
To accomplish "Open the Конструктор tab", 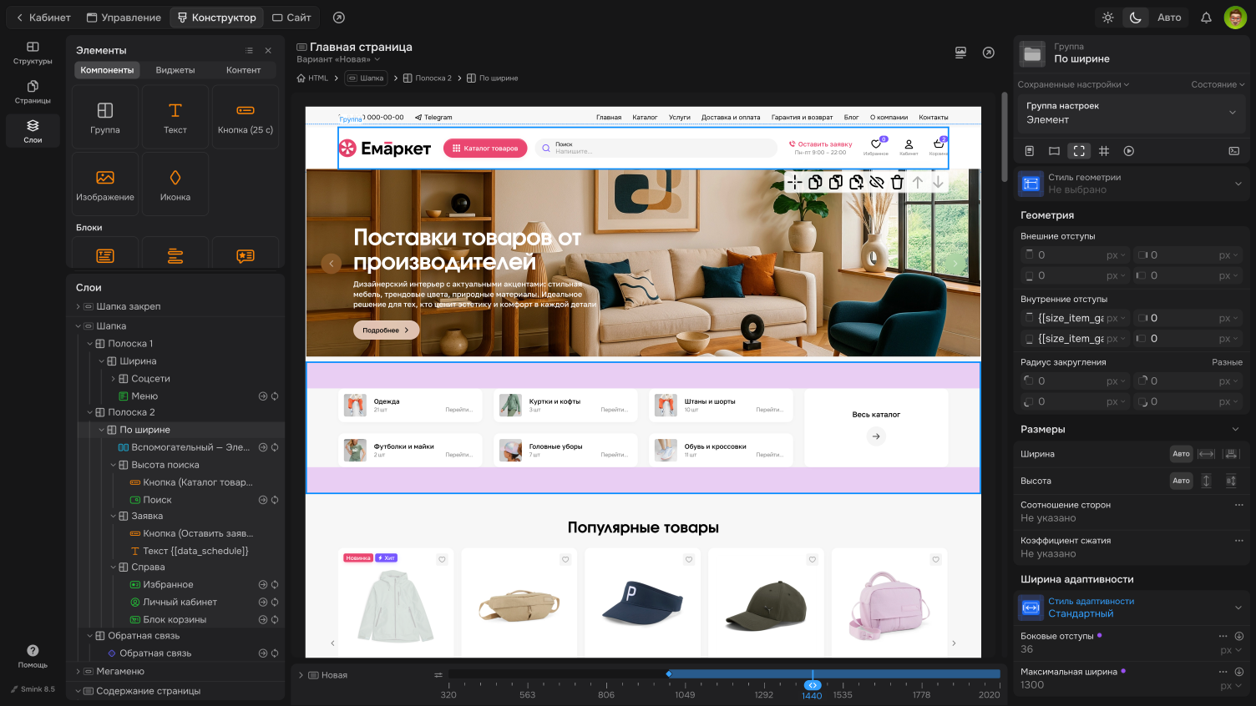I will click(217, 18).
